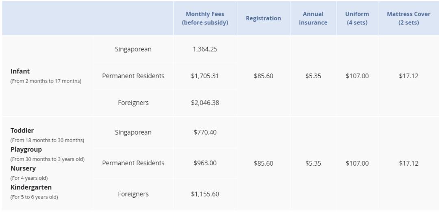
Task: Click the Uniform (4 sets) header
Action: coord(357,18)
